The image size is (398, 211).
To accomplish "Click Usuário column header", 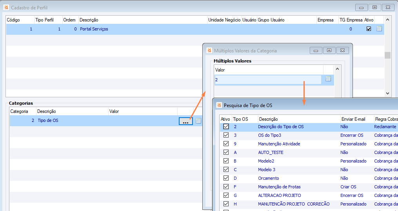I will pyautogui.click(x=249, y=20).
